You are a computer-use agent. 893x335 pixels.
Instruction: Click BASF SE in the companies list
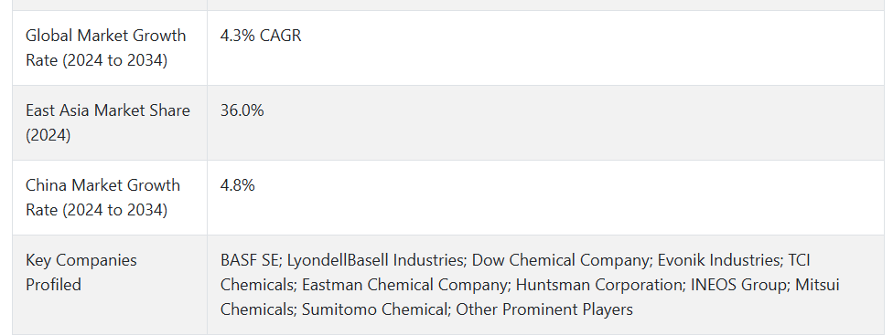pos(250,260)
